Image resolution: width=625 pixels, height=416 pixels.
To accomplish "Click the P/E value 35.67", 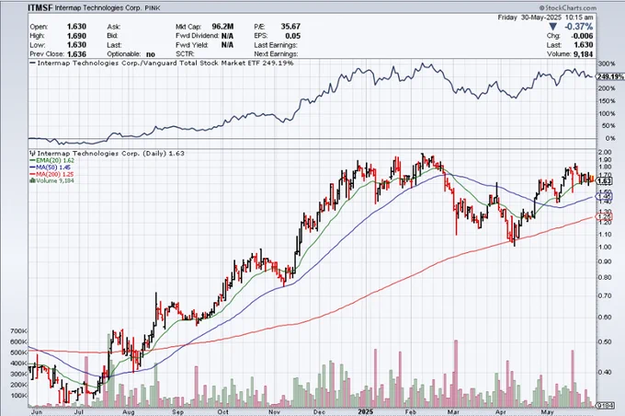I will coord(290,27).
